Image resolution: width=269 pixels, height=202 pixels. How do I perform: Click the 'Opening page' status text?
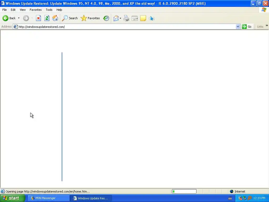pyautogui.click(x=48, y=191)
